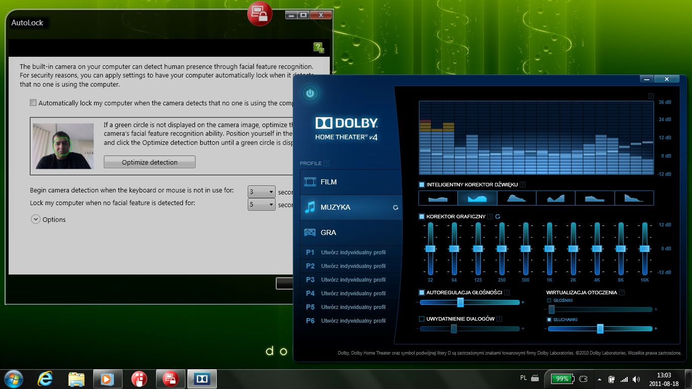The image size is (692, 389).
Task: Expand the Options section in AutoLock
Action: click(35, 219)
